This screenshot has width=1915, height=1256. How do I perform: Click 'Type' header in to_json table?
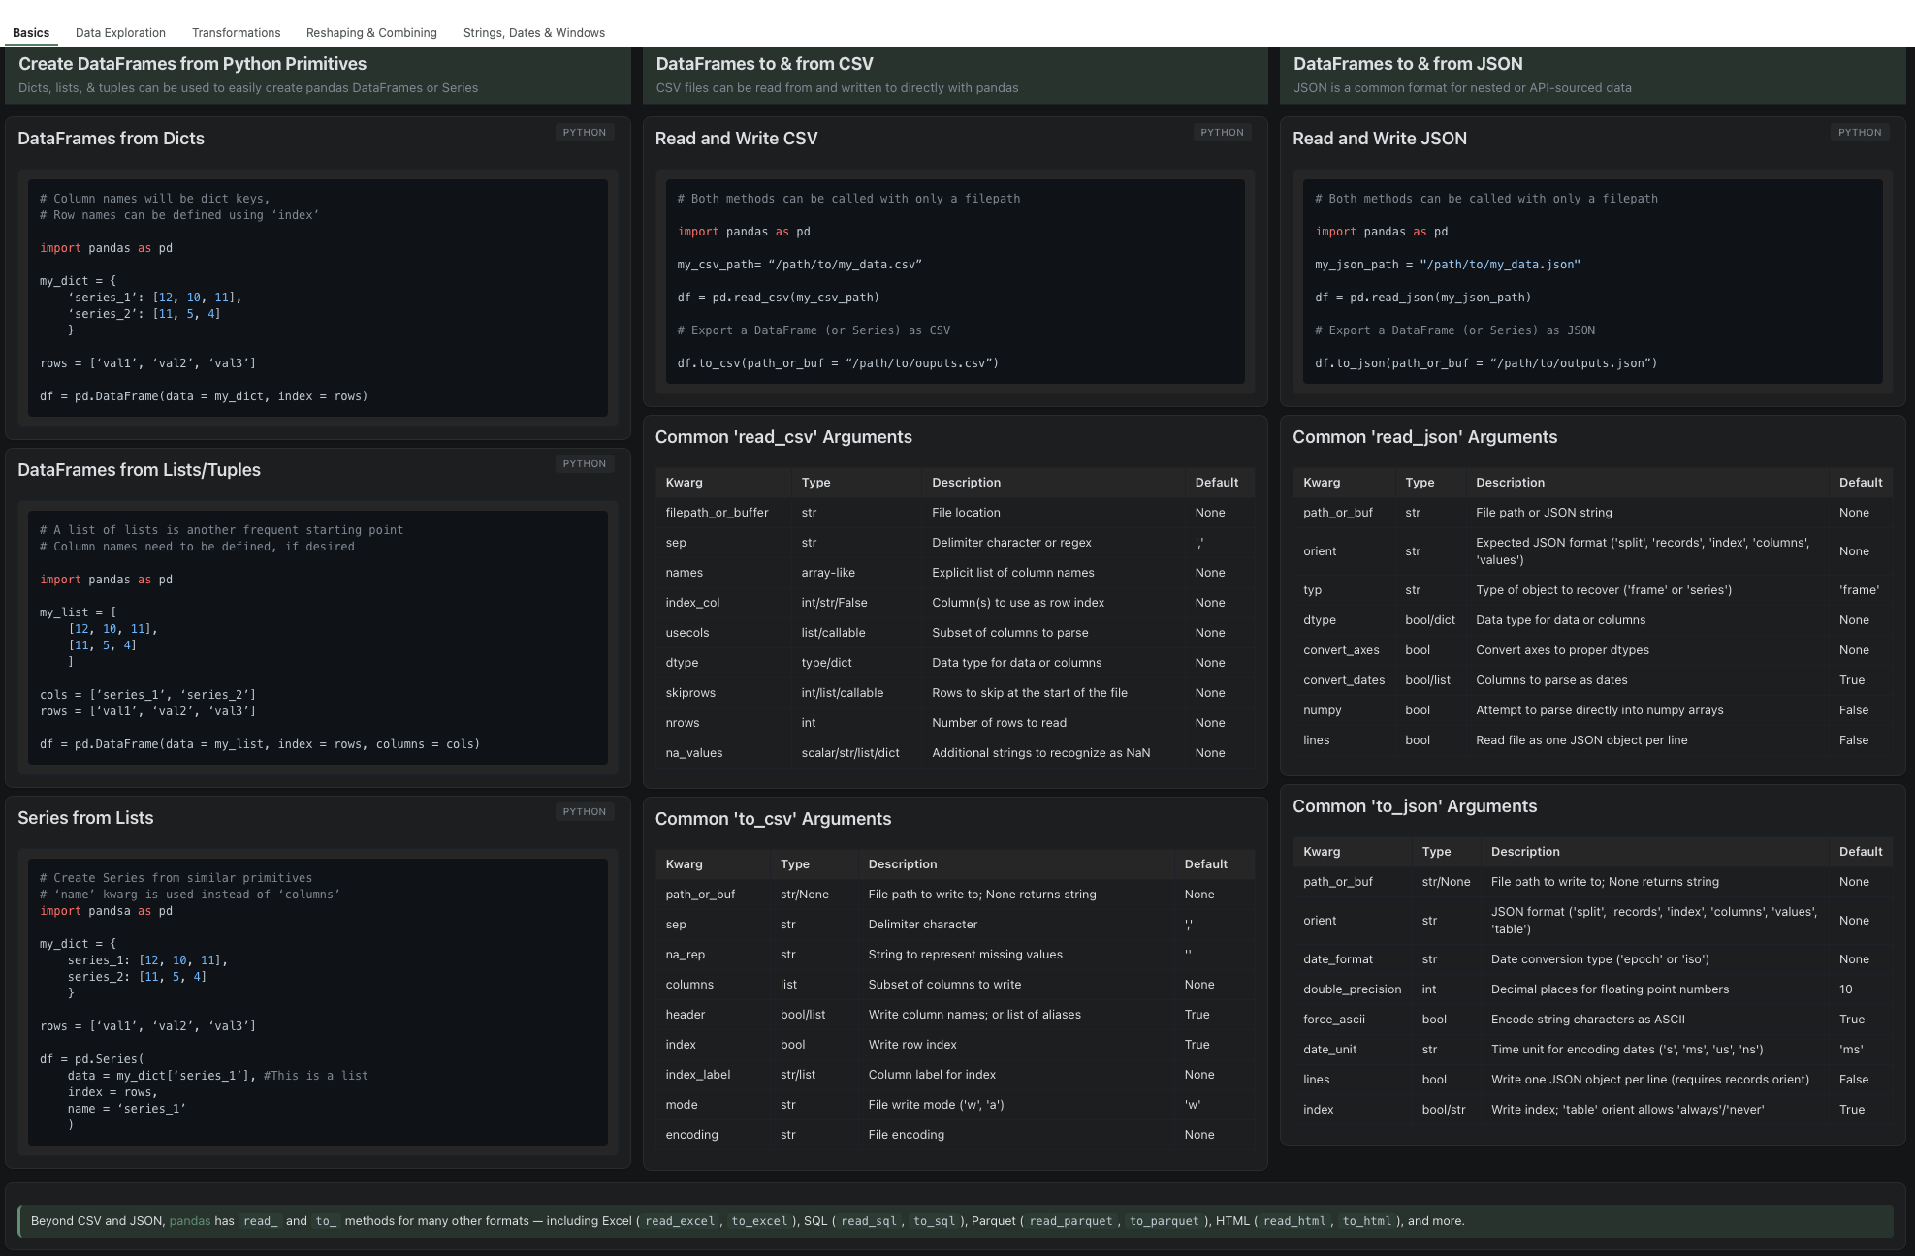pos(1436,852)
